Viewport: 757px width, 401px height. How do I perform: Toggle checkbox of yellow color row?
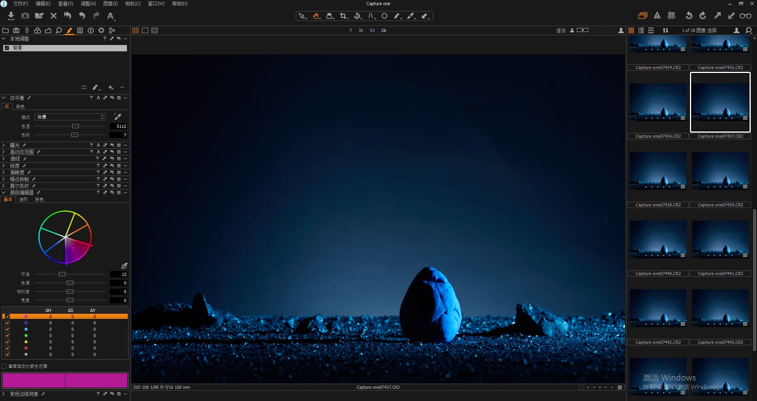pyautogui.click(x=7, y=342)
